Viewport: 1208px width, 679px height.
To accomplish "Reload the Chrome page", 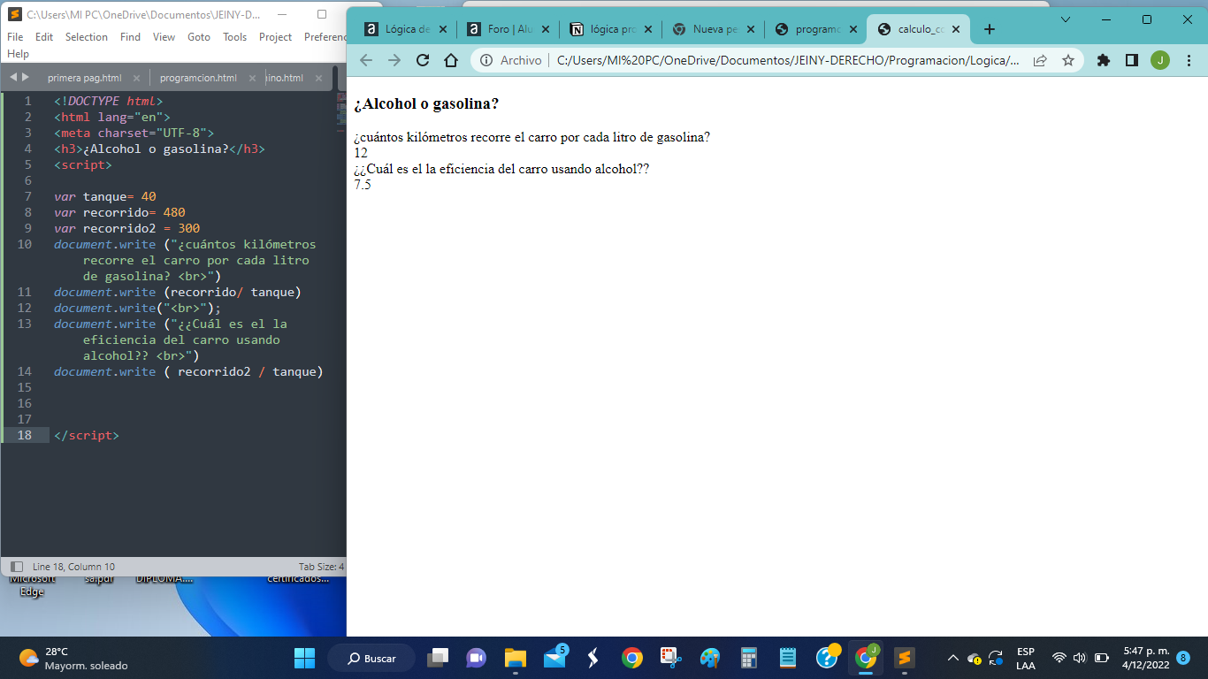I will [x=423, y=60].
